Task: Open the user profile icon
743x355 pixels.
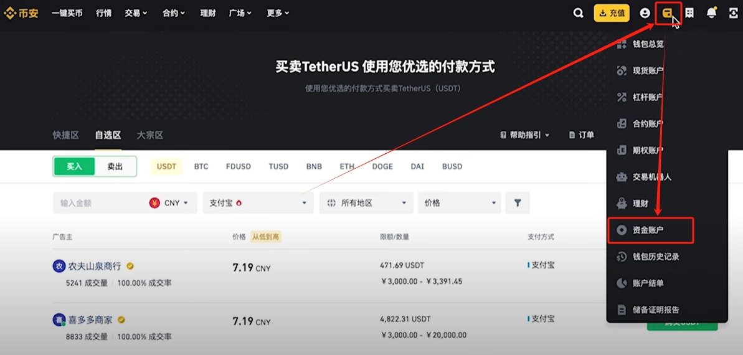Action: point(645,13)
